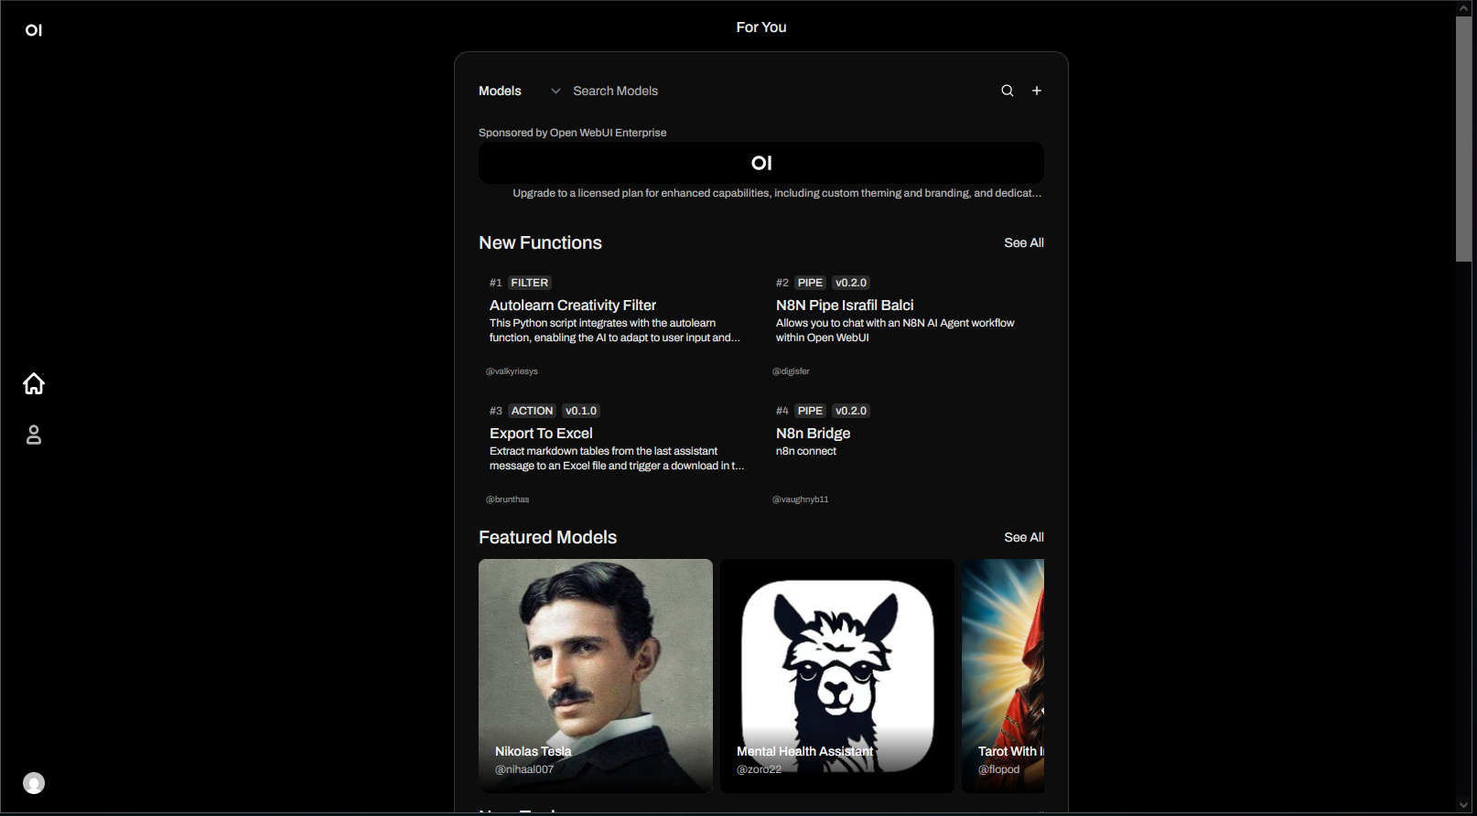Focus the Search Models input field
Image resolution: width=1477 pixels, height=816 pixels.
pyautogui.click(x=780, y=91)
